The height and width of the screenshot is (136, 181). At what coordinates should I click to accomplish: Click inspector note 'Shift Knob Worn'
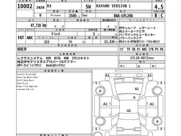25,80
